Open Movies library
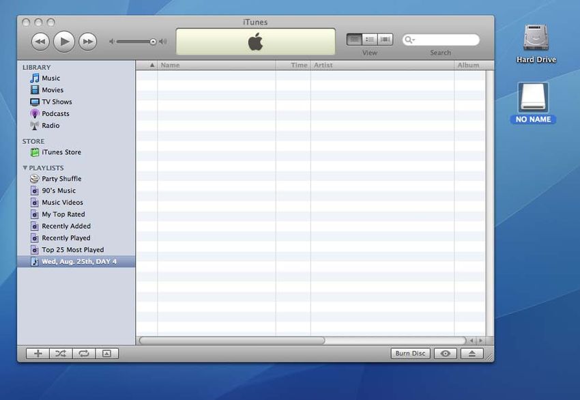The width and height of the screenshot is (580, 400). (76, 90)
